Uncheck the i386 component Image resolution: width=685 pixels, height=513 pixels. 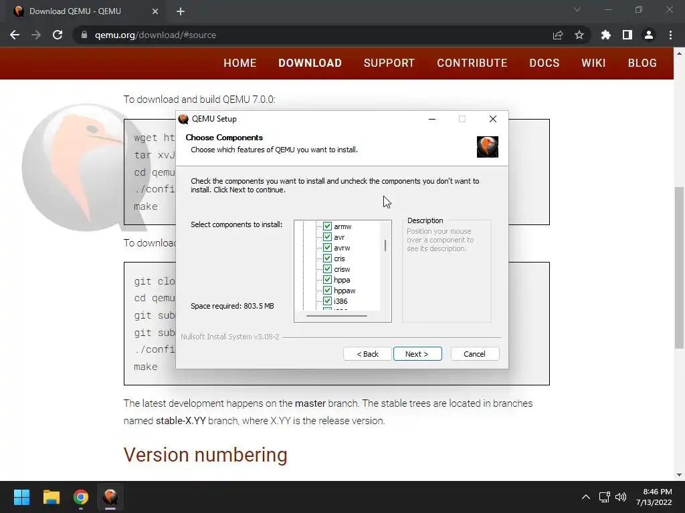[x=327, y=301]
